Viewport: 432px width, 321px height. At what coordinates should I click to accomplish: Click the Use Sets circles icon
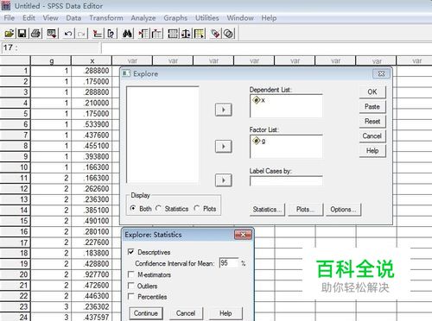(x=229, y=34)
